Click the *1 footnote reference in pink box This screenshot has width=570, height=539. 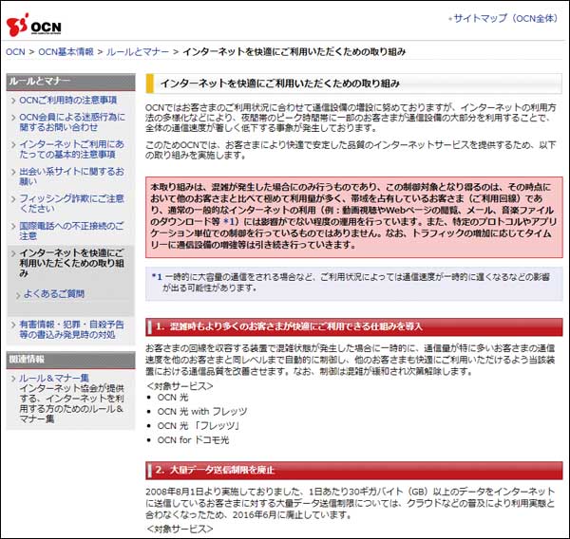pyautogui.click(x=229, y=221)
